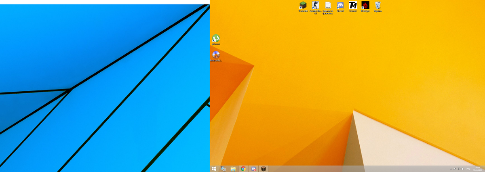485x172 pixels.
Task: Select the disc image file icon
Action: [x=216, y=57]
